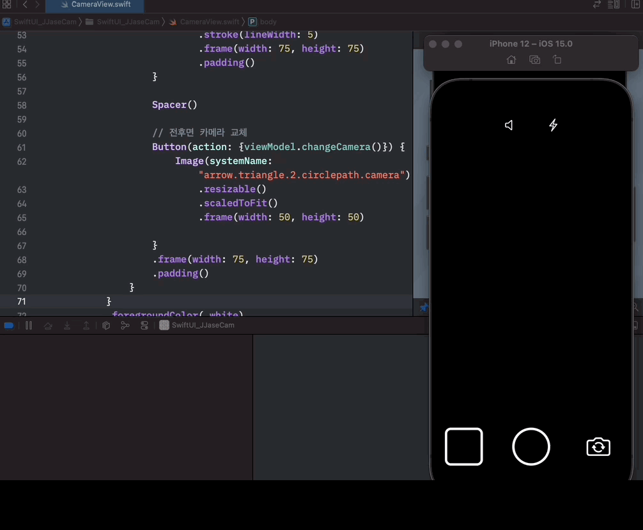Click line number 71 in gutter
The image size is (643, 530).
pos(22,301)
